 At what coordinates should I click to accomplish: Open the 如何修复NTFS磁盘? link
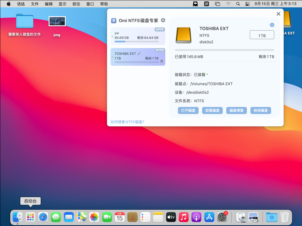[x=127, y=122]
